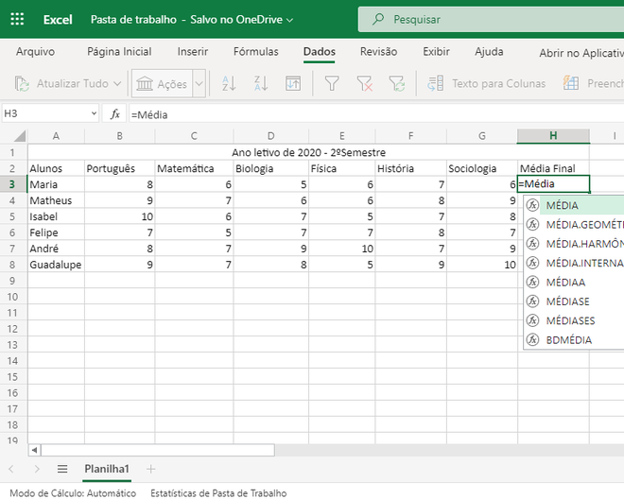Image resolution: width=624 pixels, height=499 pixels.
Task: Add a new sheet with plus button
Action: 150,469
